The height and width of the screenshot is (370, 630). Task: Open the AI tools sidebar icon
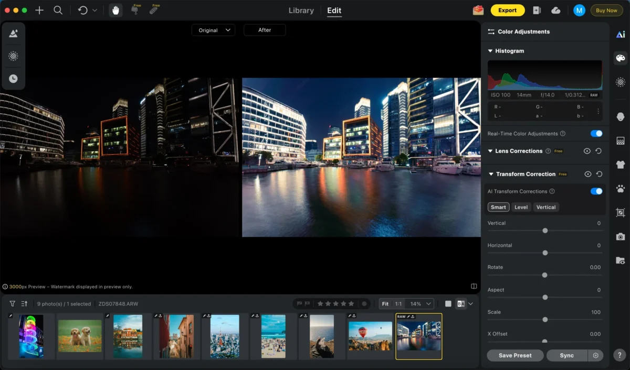pyautogui.click(x=621, y=35)
